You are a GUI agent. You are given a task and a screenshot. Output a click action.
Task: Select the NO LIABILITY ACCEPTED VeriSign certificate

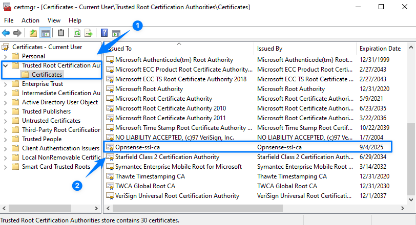pyautogui.click(x=175, y=138)
